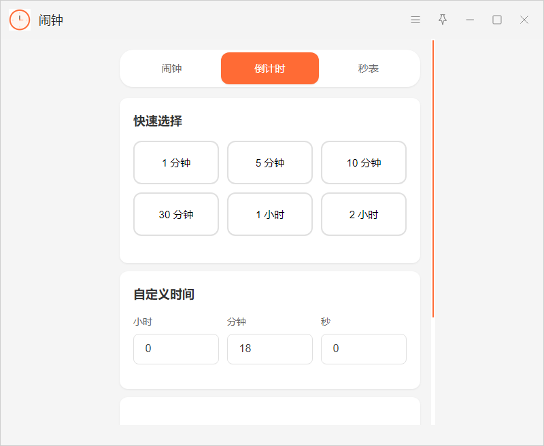Image resolution: width=544 pixels, height=446 pixels.
Task: Switch to the 闹钟 tab
Action: point(171,69)
